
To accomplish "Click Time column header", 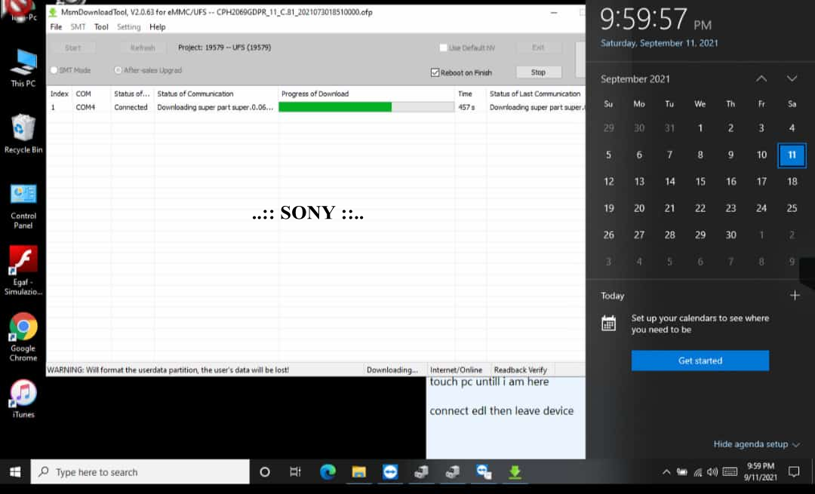I will coord(470,94).
